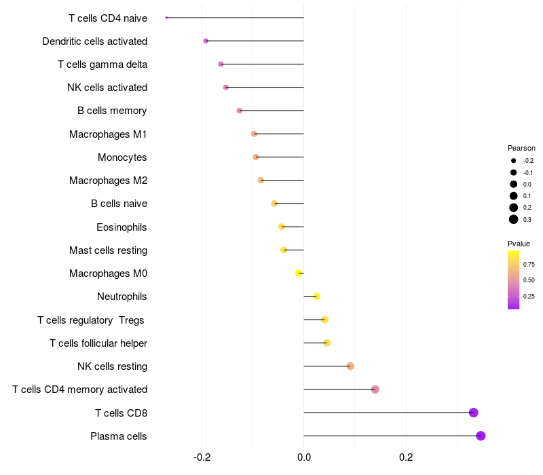Click the Monocytes axis label
543x475 pixels.
122,157
